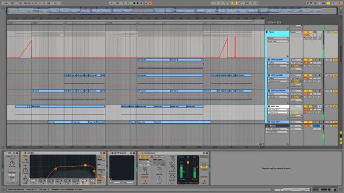Solo the Perco track
This screenshot has height=193, width=344.
point(314,32)
